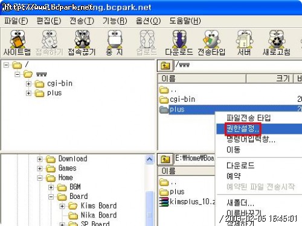Sort local list by 이름 column header
Image resolution: width=302 pixels, height=226 pixels.
[187, 171]
